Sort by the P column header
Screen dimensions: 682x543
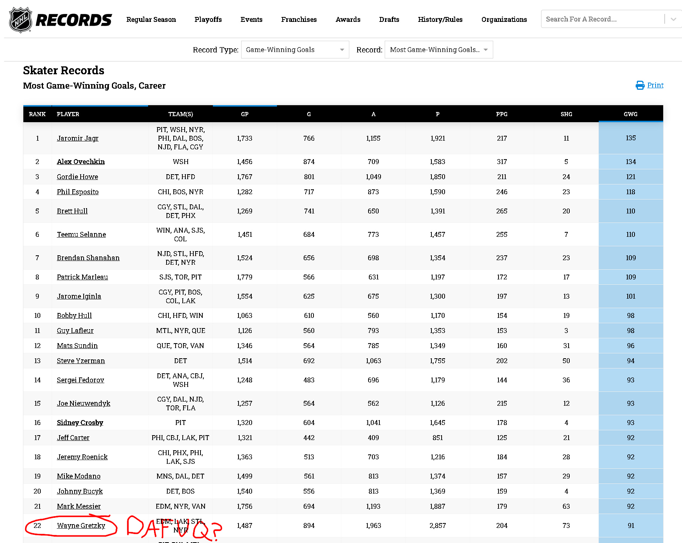[438, 114]
